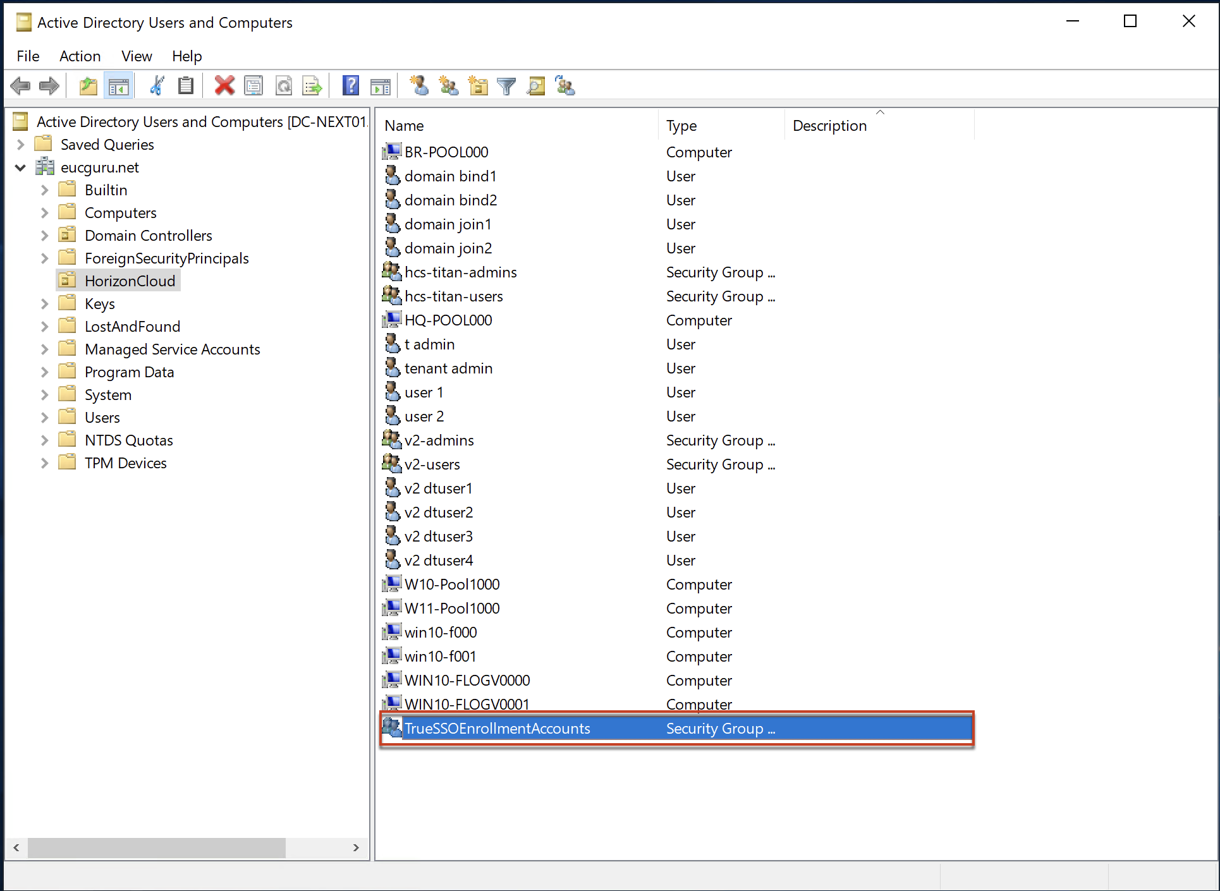
Task: Click the tree pane scroll left arrow
Action: click(x=16, y=847)
